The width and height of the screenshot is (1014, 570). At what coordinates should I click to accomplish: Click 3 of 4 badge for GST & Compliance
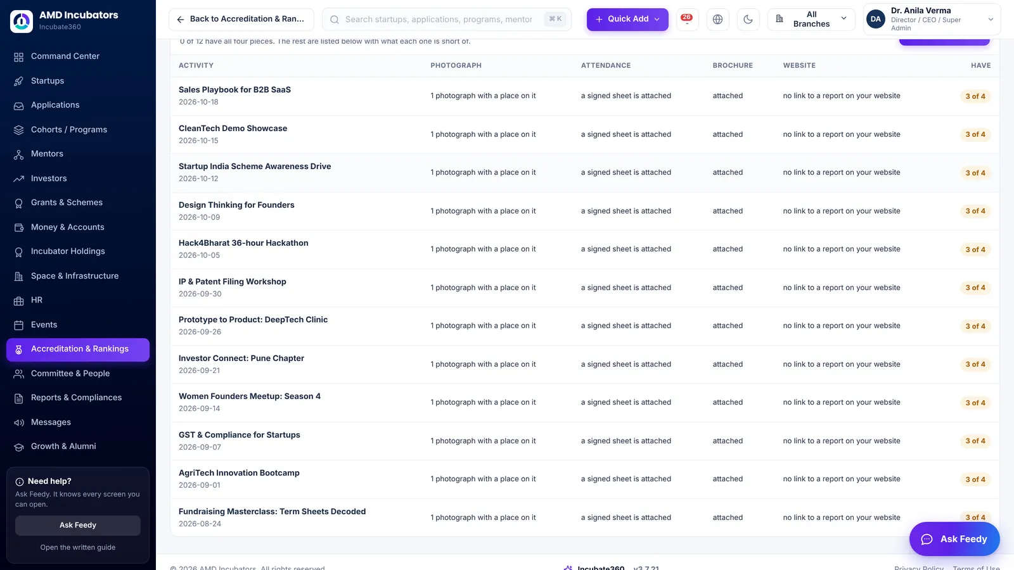coord(975,441)
